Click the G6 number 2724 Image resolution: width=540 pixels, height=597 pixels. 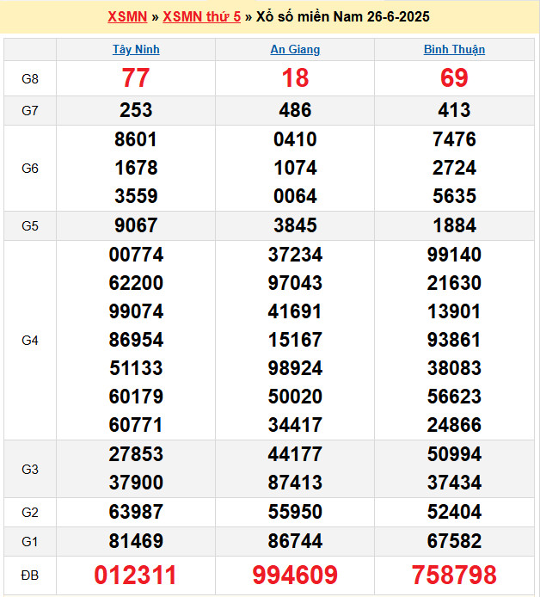pyautogui.click(x=454, y=168)
